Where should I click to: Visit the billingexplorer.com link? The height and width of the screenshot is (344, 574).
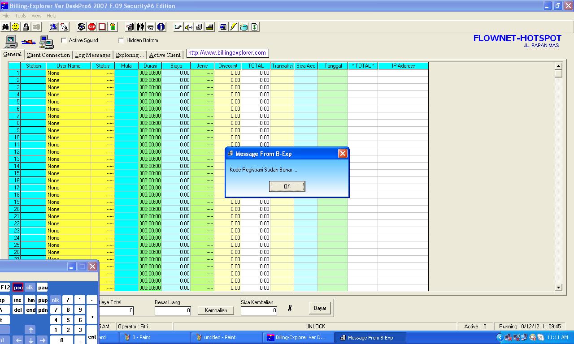(228, 53)
